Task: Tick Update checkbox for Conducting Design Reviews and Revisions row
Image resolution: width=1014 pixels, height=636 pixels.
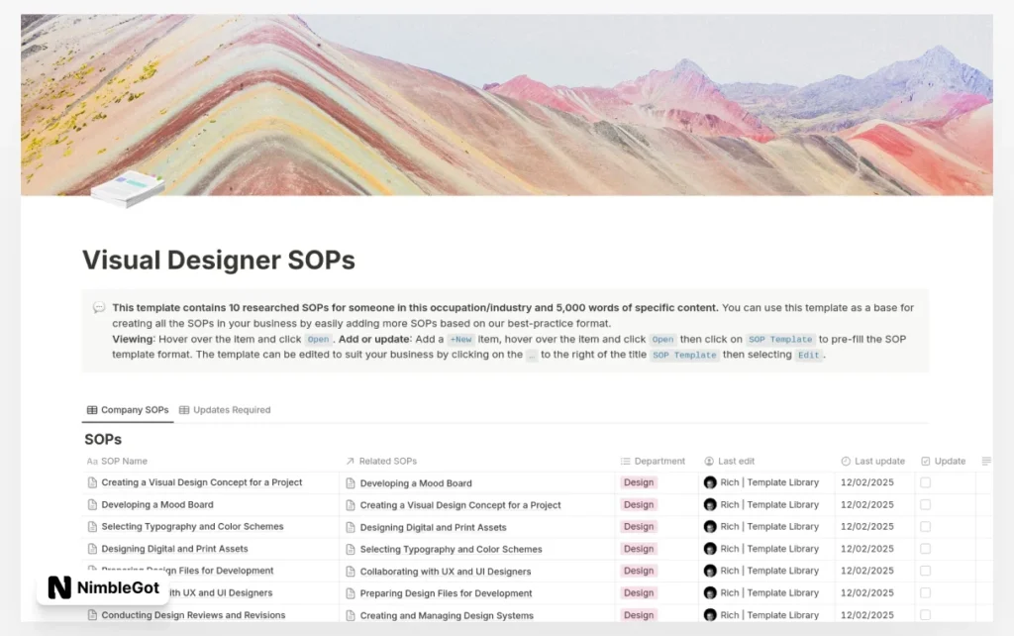Action: pyautogui.click(x=926, y=614)
